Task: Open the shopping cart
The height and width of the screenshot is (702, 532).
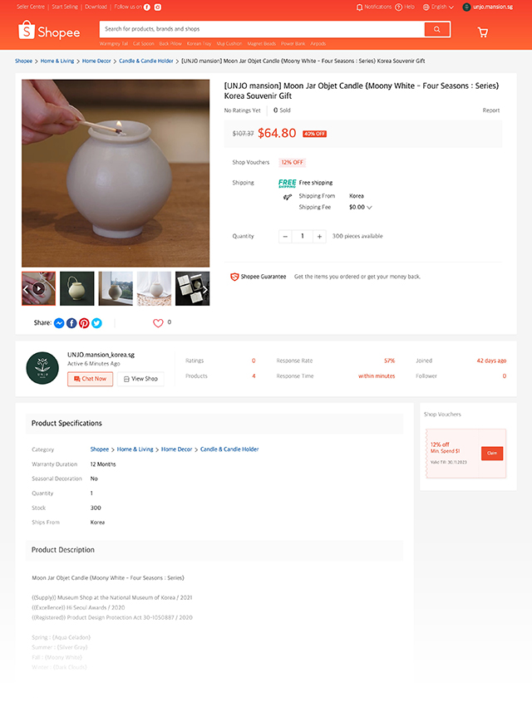Action: pyautogui.click(x=483, y=32)
